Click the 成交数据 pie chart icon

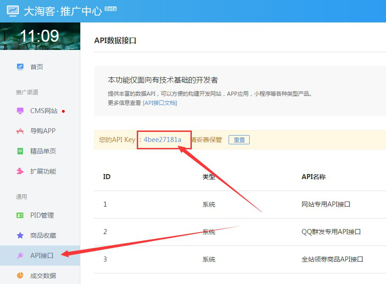point(20,276)
